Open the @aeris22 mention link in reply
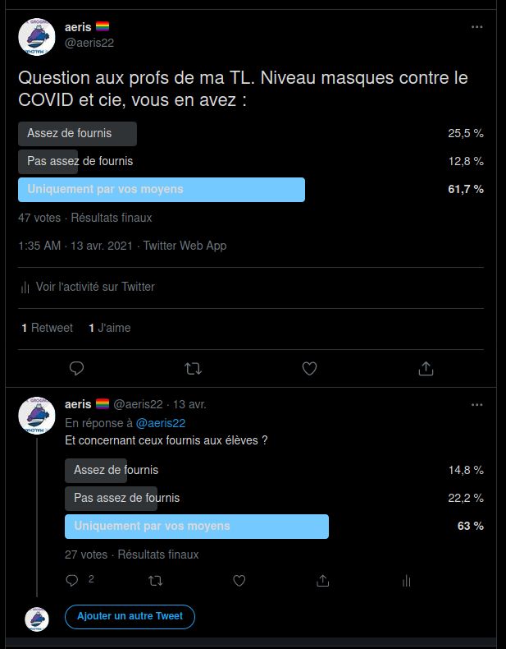The height and width of the screenshot is (649, 506). 161,423
